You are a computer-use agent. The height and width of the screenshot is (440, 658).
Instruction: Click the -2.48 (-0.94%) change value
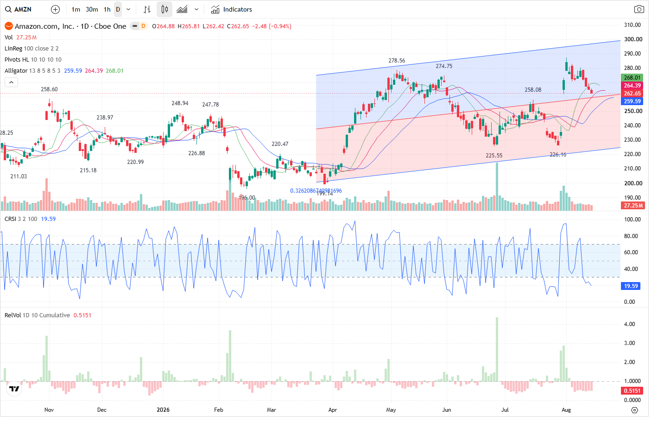tap(272, 26)
